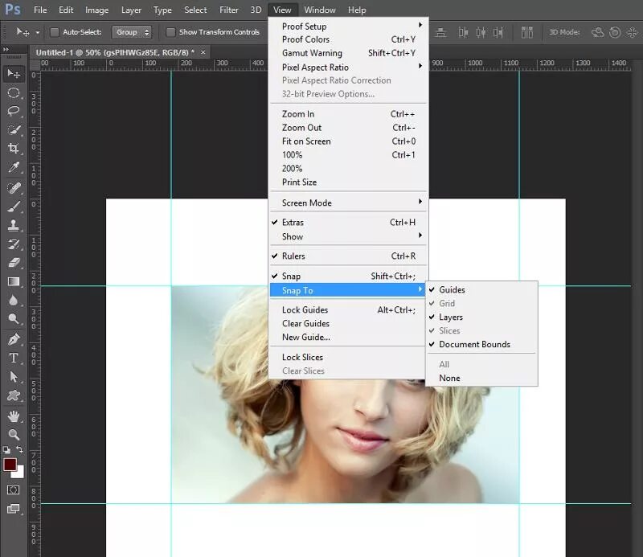Open the Group auto-select dropdown

point(132,32)
